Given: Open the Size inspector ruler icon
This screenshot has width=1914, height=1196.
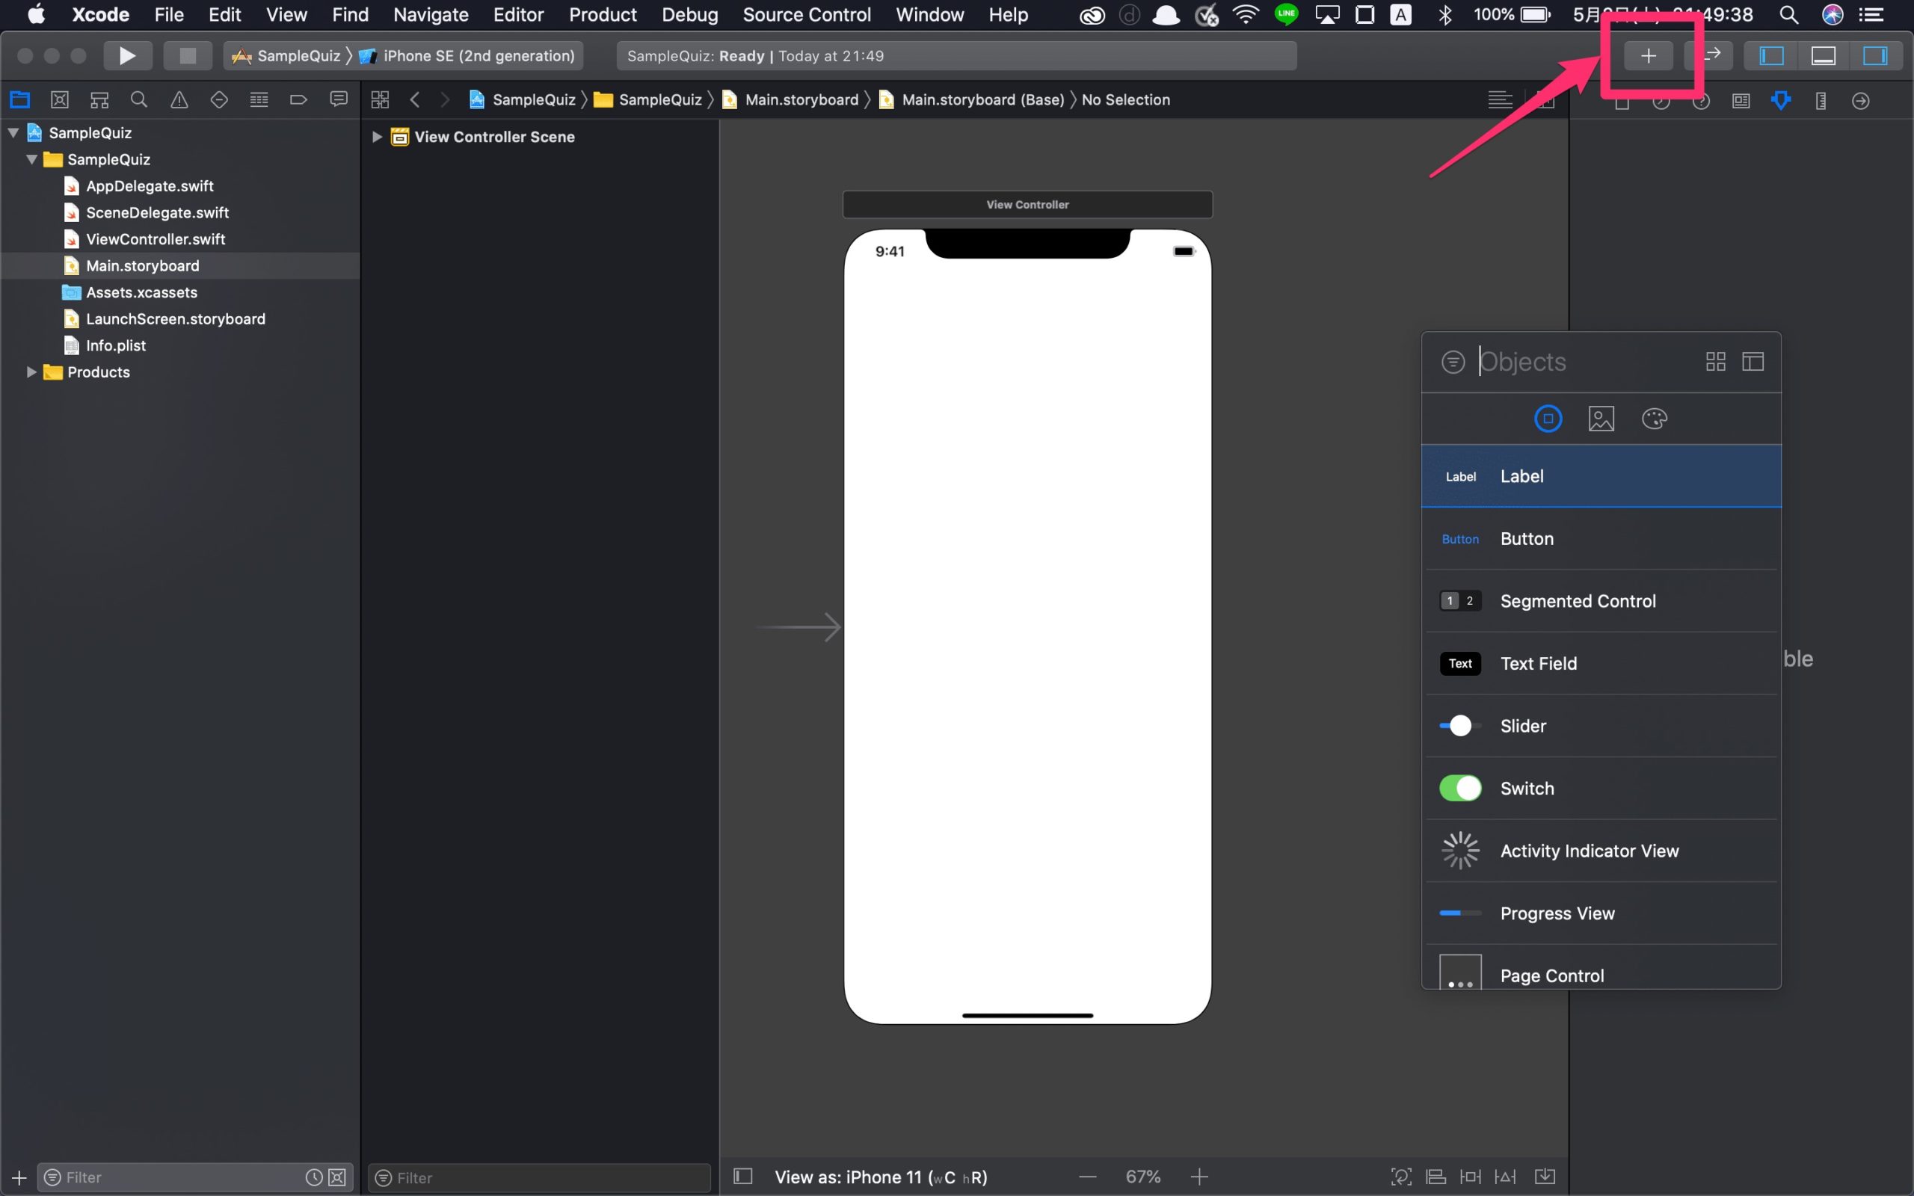Looking at the screenshot, I should pos(1820,100).
